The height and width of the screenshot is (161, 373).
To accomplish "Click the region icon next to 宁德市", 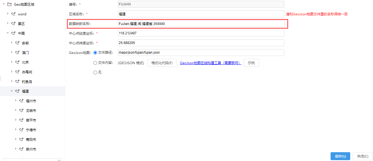I will pyautogui.click(x=21, y=130).
